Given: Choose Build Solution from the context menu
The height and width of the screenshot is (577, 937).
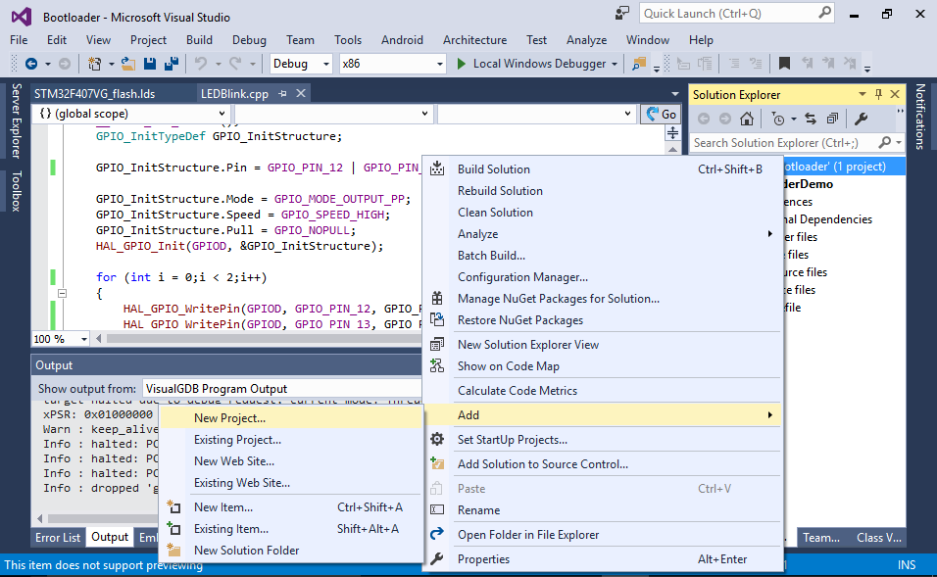Looking at the screenshot, I should click(603, 169).
